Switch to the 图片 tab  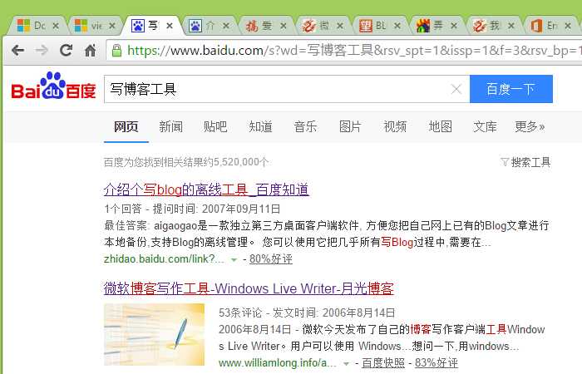(350, 126)
